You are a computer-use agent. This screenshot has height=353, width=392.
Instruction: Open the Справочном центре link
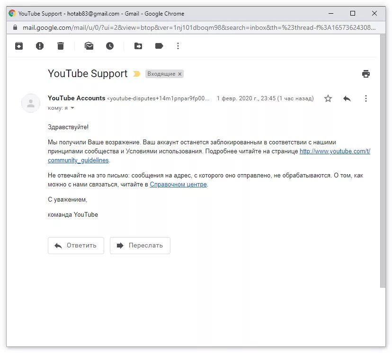pyautogui.click(x=178, y=185)
